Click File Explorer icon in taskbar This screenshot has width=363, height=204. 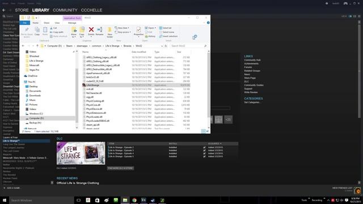(125, 200)
